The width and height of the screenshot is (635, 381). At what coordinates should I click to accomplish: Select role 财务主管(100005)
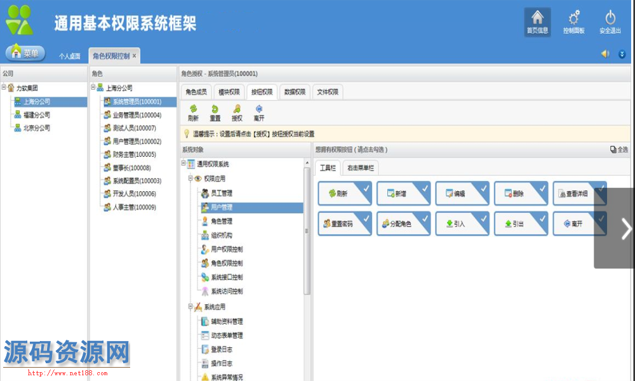[x=134, y=154]
